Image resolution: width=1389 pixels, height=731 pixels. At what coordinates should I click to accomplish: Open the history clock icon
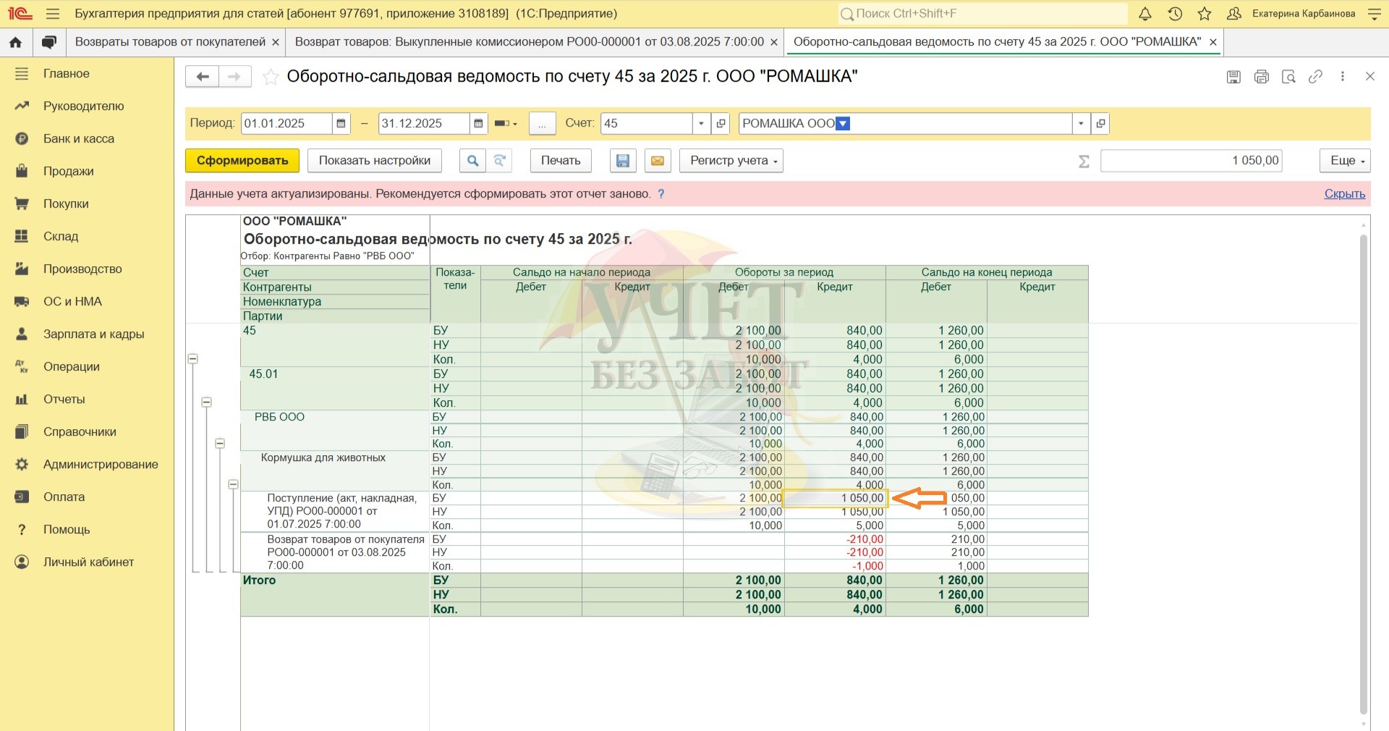1175,14
